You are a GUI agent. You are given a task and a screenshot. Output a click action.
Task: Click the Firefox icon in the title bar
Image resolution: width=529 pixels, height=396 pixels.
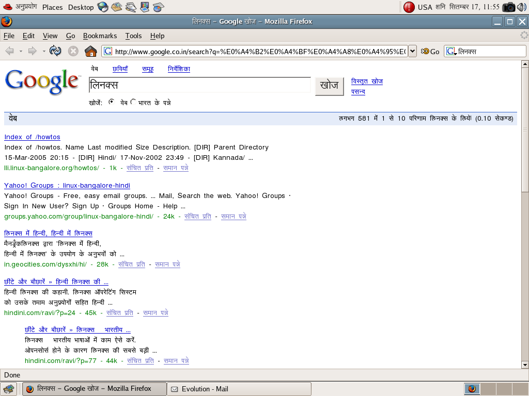coord(6,22)
